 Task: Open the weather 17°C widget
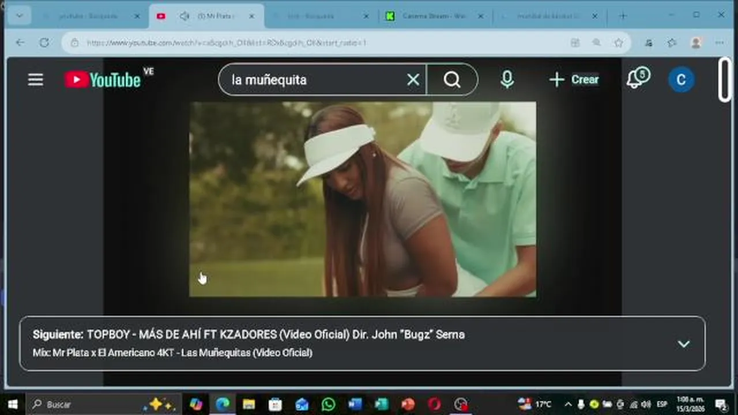(534, 405)
